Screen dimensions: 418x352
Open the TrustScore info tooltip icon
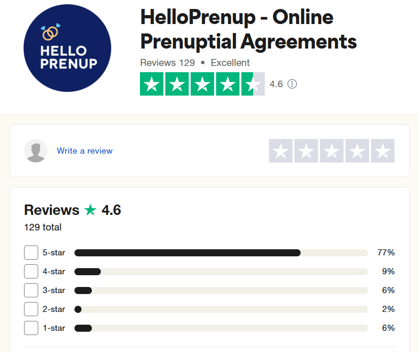click(292, 84)
